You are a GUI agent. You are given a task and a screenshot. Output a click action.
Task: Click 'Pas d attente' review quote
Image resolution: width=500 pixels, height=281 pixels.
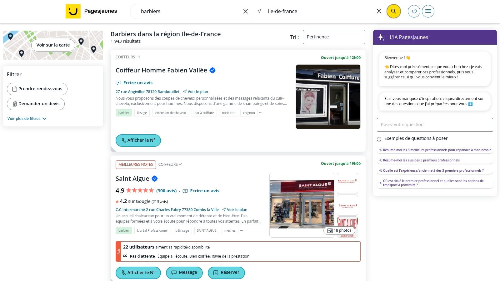pyautogui.click(x=142, y=256)
